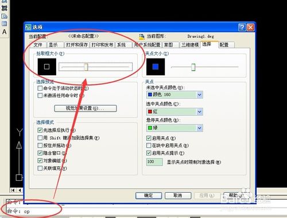287x218 pixels.
Task: Select the hatch tool in left toolbar
Action: pyautogui.click(x=4, y=8)
